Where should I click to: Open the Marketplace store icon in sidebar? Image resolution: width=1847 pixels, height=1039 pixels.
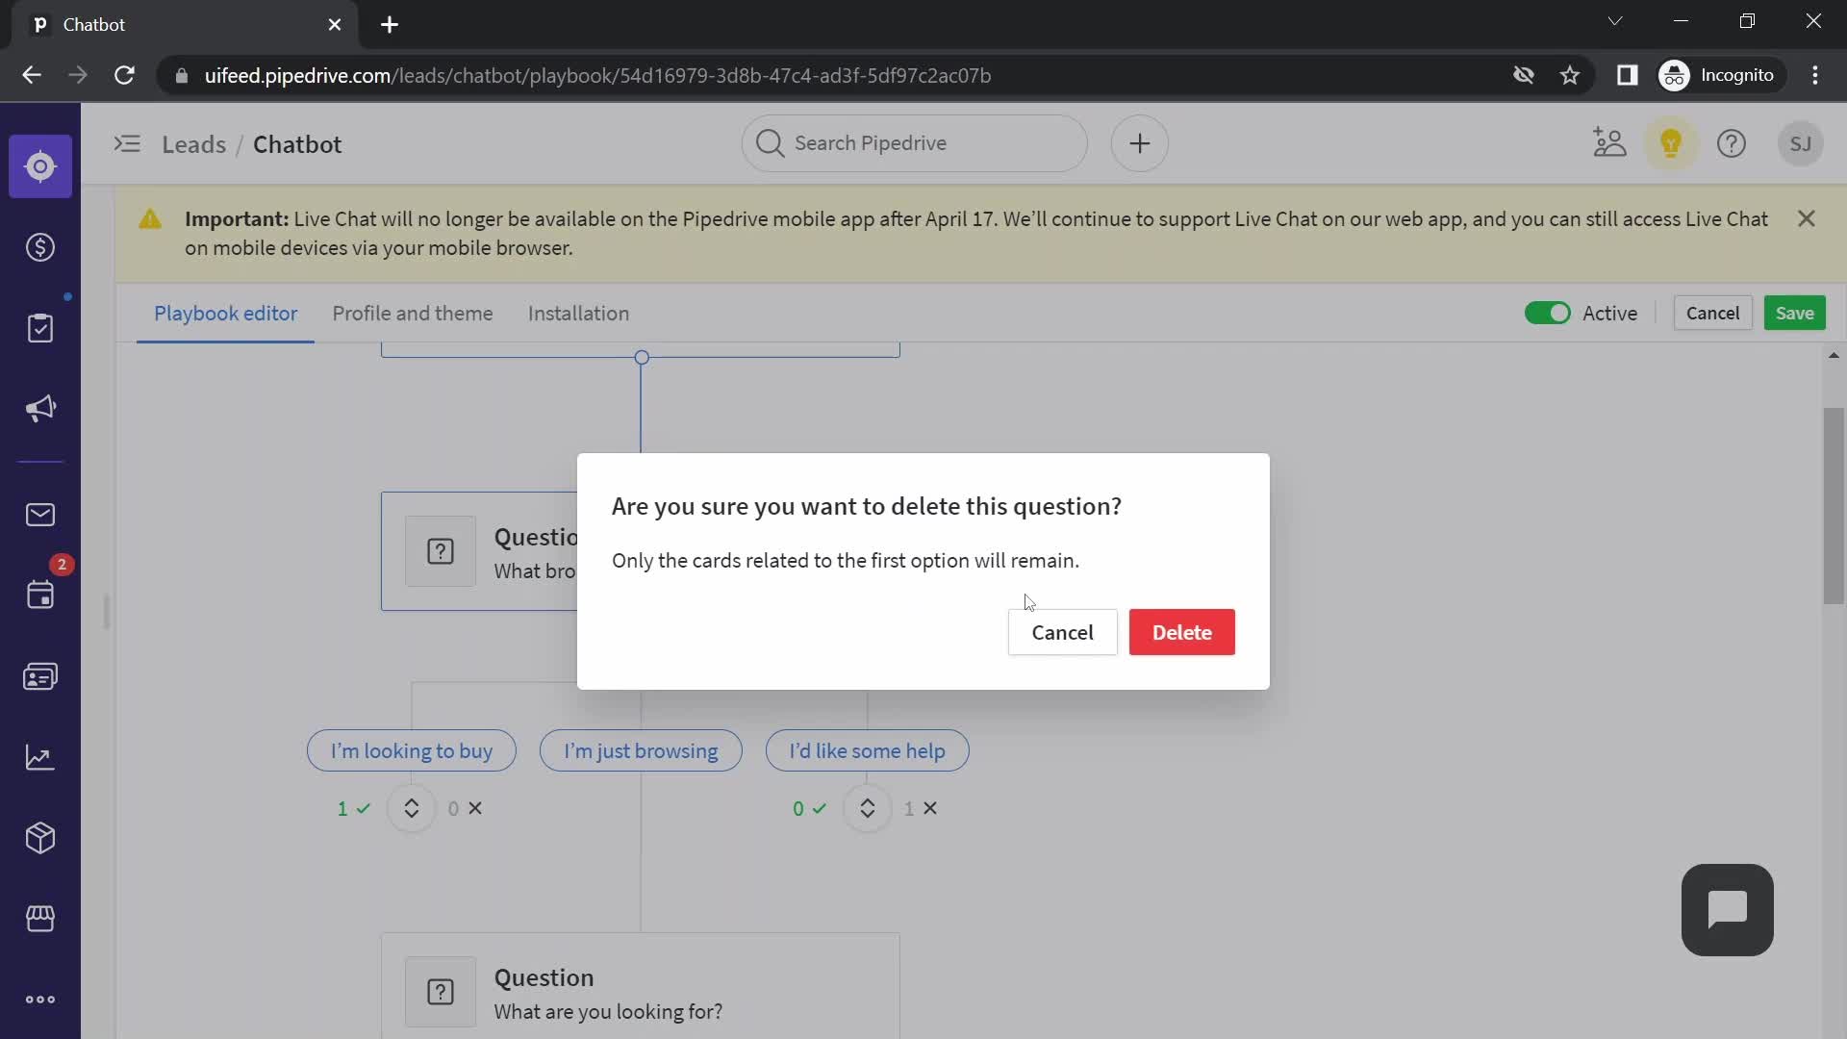40,919
